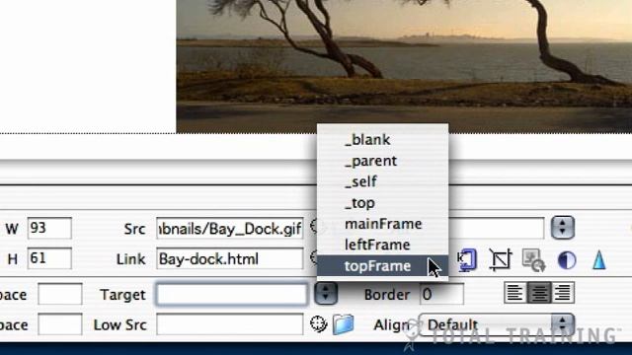Choose _top from the target popup
Screen dimensions: 632x355
tap(382, 203)
